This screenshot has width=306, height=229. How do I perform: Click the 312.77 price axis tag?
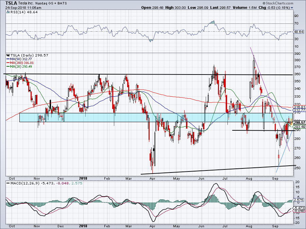click(x=299, y=110)
